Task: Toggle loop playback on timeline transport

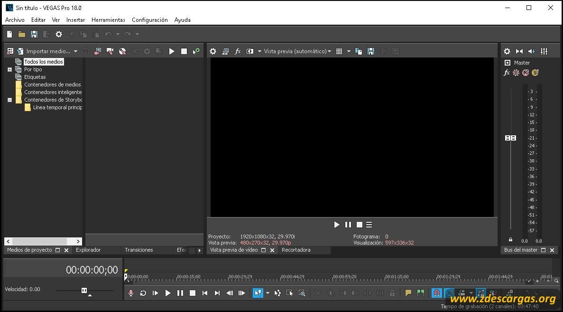Action: coord(143,293)
